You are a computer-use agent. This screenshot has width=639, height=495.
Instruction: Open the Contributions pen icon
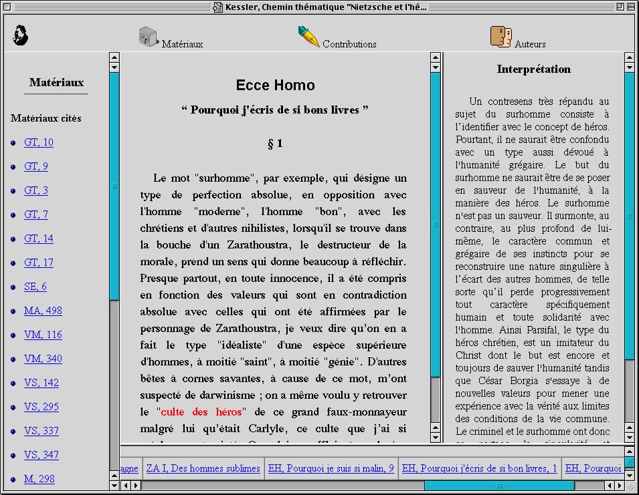(308, 36)
